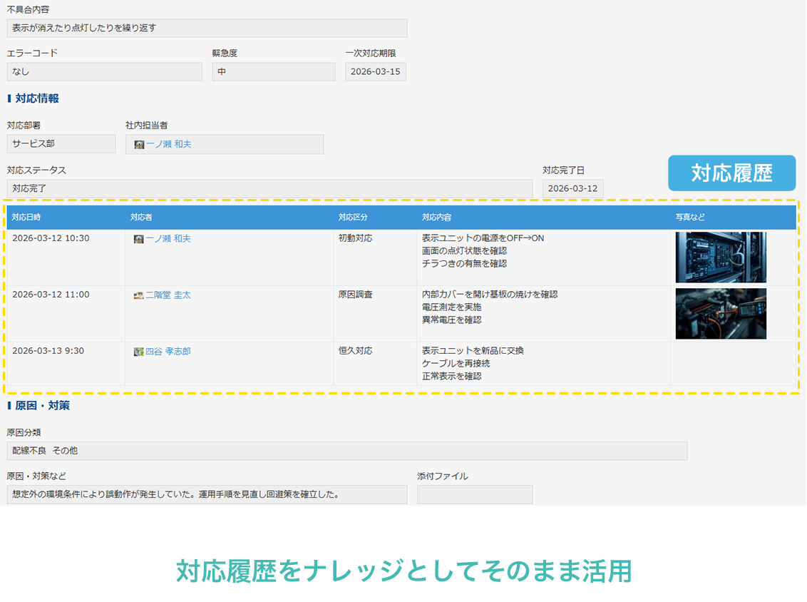Click the 原因分類 field showing 配線不良

(347, 451)
